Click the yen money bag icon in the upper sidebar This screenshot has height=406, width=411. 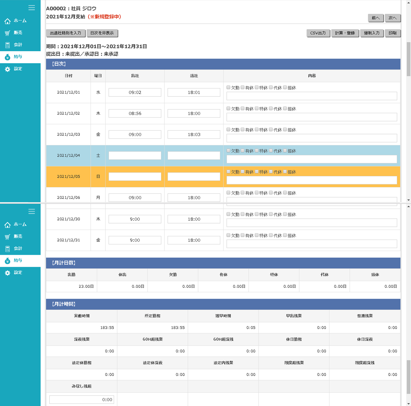[x=8, y=57]
